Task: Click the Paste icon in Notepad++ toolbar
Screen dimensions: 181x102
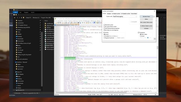Action: click(72, 23)
